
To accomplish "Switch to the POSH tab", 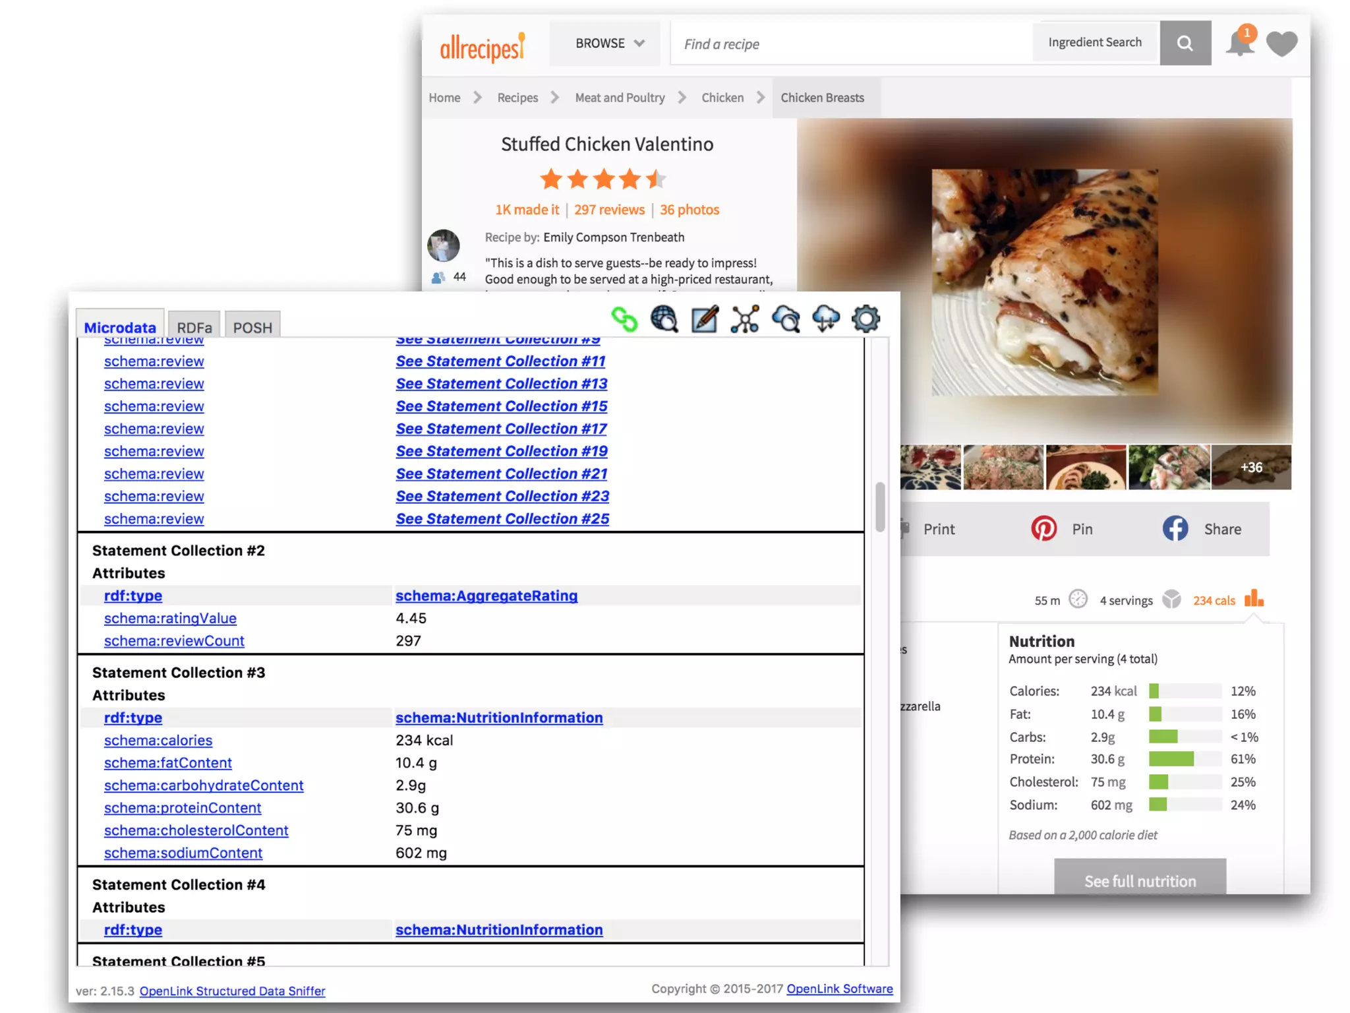I will [x=252, y=327].
